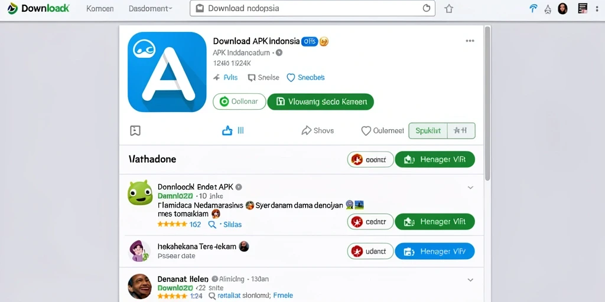Click the bookmark icon in action row
The height and width of the screenshot is (302, 605).
[135, 130]
